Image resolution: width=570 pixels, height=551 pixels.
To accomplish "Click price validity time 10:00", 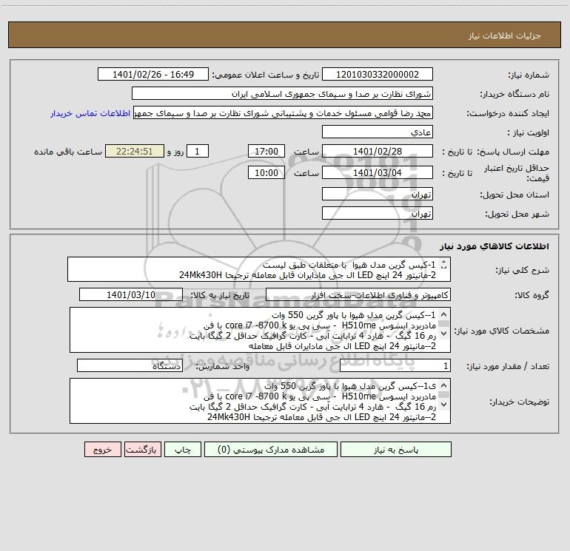I will pyautogui.click(x=266, y=172).
